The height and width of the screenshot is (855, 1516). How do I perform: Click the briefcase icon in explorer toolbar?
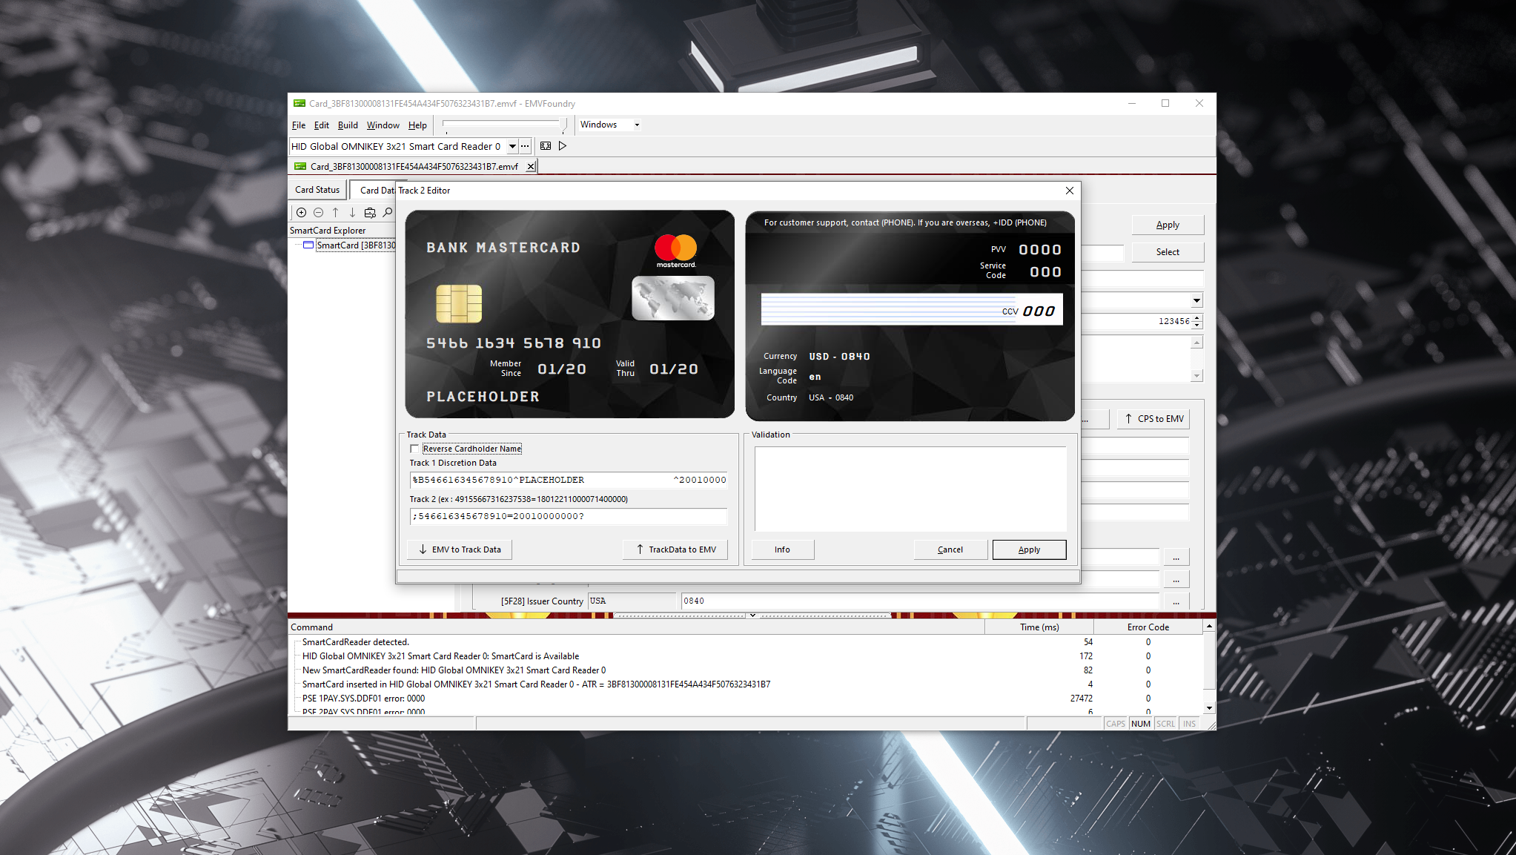370,213
